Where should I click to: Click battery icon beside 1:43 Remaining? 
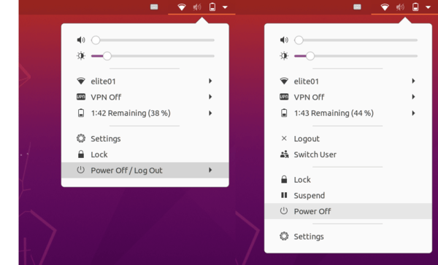pos(284,113)
